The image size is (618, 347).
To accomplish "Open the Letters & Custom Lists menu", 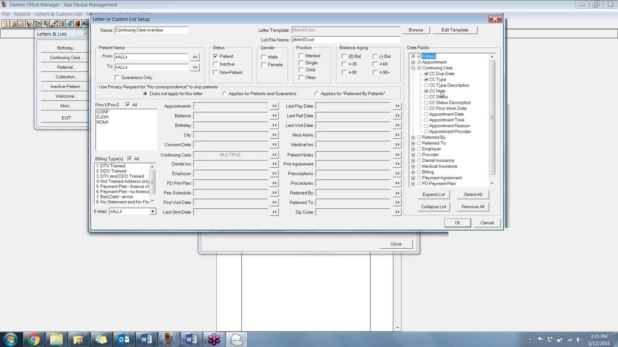I will (x=58, y=14).
